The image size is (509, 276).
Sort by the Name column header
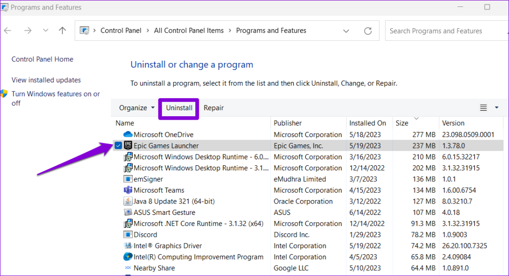[125, 123]
